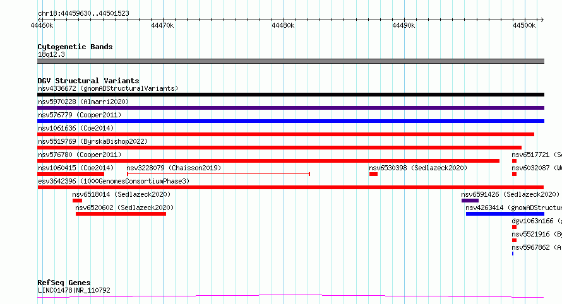
Task: Open the nsv5967862 variant label
Action: [x=537, y=247]
